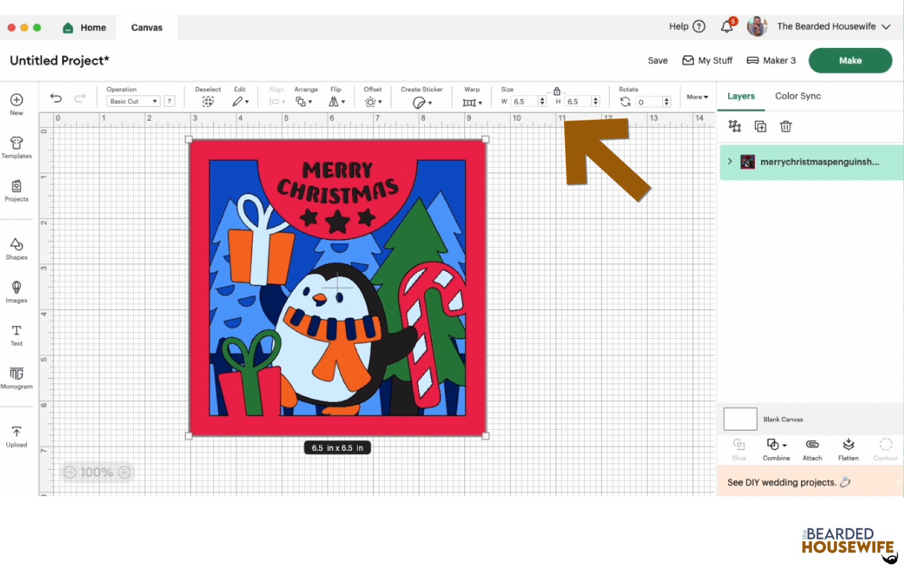Switch to the Home tab

coord(85,28)
